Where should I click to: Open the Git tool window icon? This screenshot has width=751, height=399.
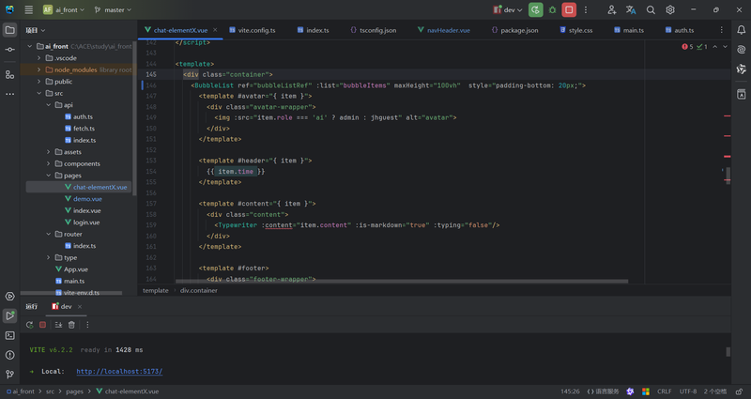tap(9, 374)
